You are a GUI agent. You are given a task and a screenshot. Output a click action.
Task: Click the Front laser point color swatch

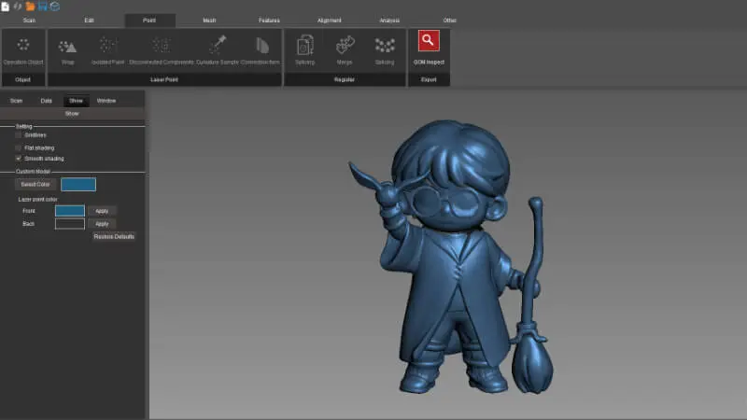pyautogui.click(x=69, y=211)
